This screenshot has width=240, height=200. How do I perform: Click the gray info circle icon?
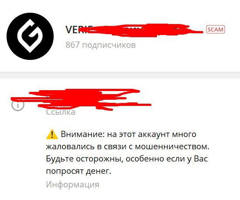coord(18,105)
